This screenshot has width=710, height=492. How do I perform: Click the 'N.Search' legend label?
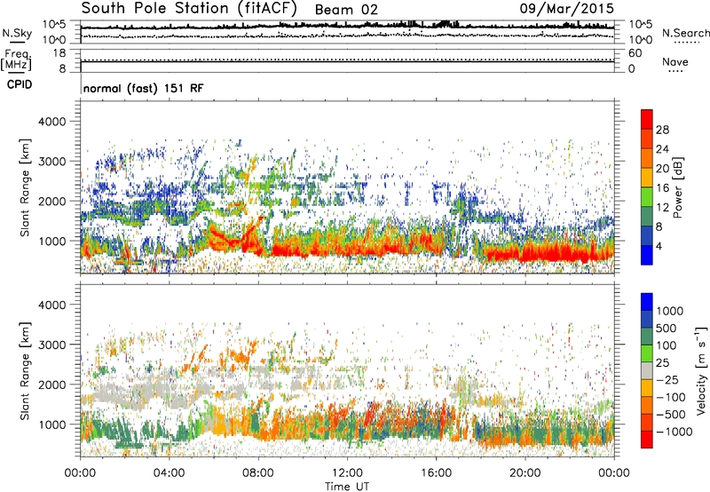685,33
